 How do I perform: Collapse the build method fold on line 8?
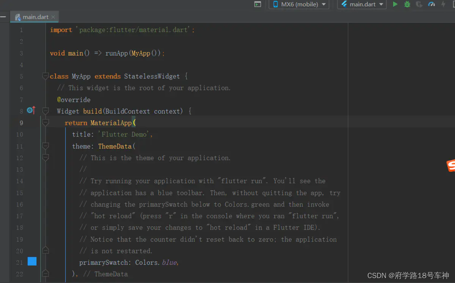(x=45, y=111)
